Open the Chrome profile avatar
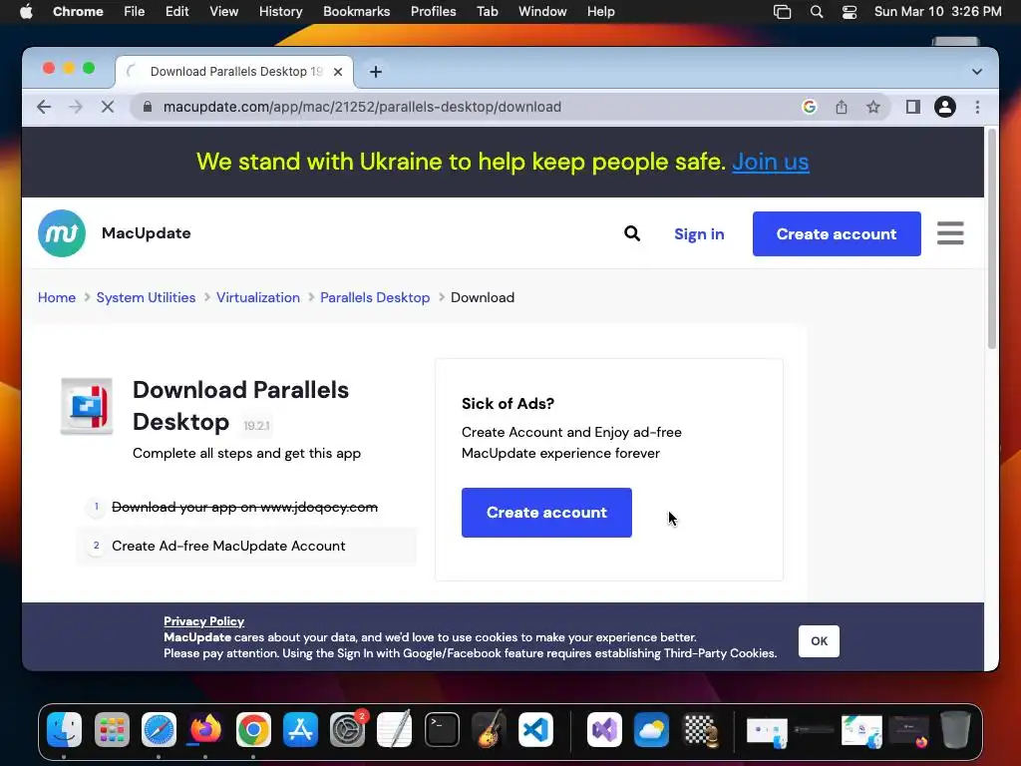 [945, 107]
